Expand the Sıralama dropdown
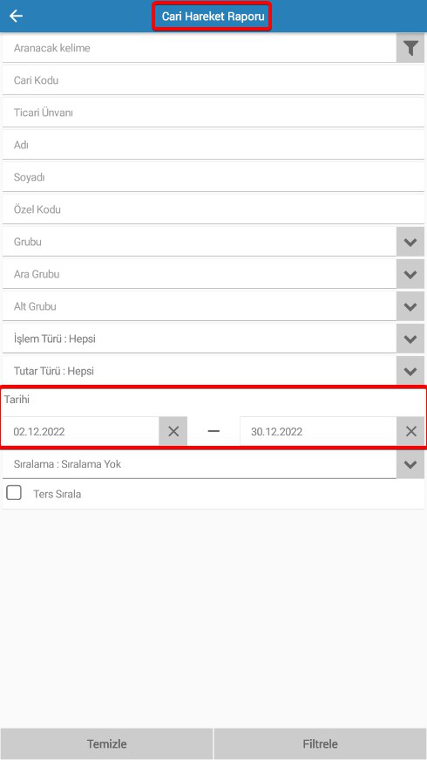Image resolution: width=427 pixels, height=760 pixels. [410, 464]
